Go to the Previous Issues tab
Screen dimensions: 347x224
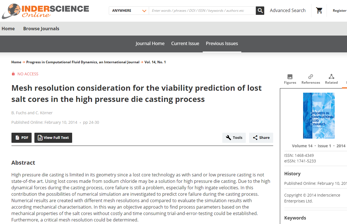(222, 44)
